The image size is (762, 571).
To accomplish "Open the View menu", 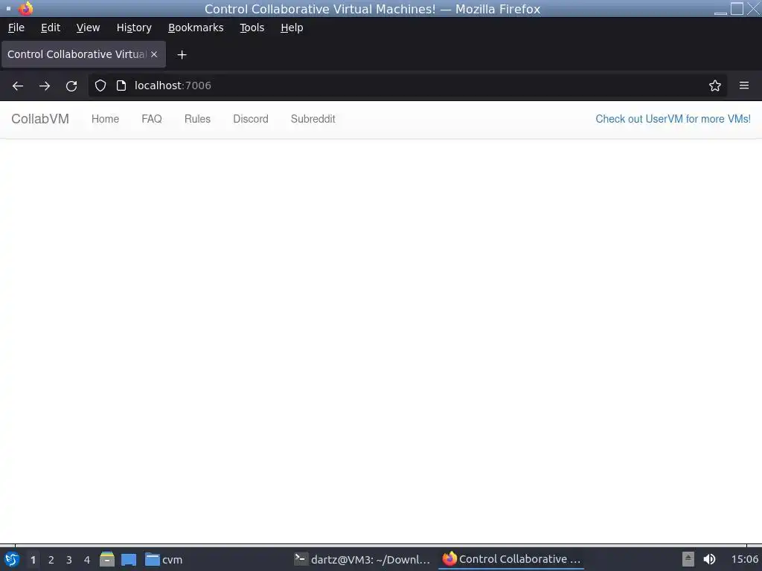I will click(x=88, y=28).
